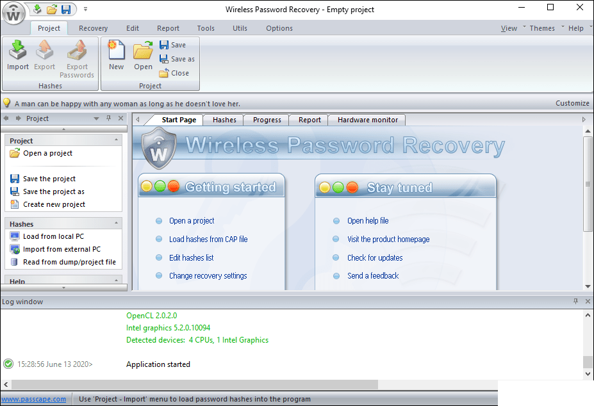Screen dimensions: 594x406
Task: Click the Export hashes ribbon icon
Action: pos(44,56)
